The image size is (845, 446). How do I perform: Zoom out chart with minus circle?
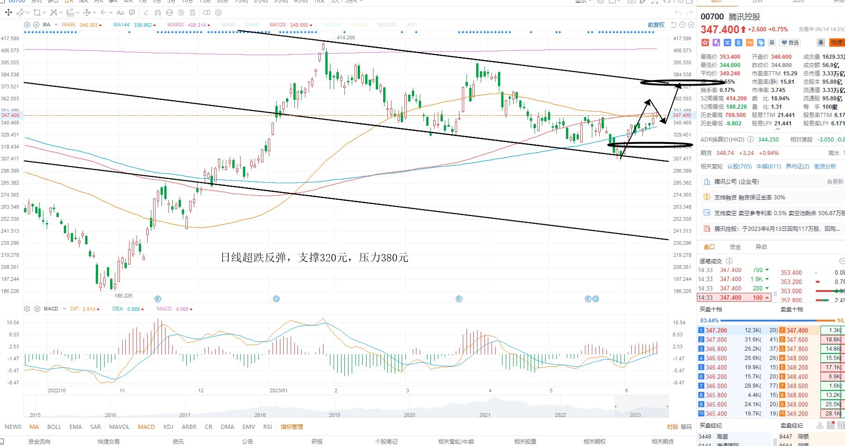[683, 25]
